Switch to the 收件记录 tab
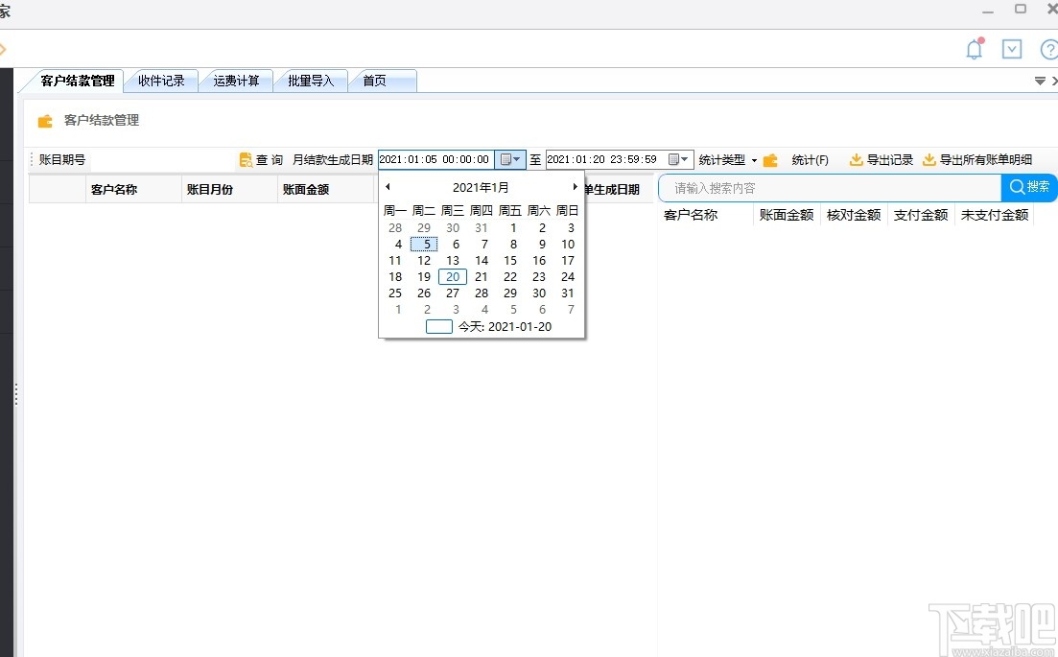 tap(160, 82)
